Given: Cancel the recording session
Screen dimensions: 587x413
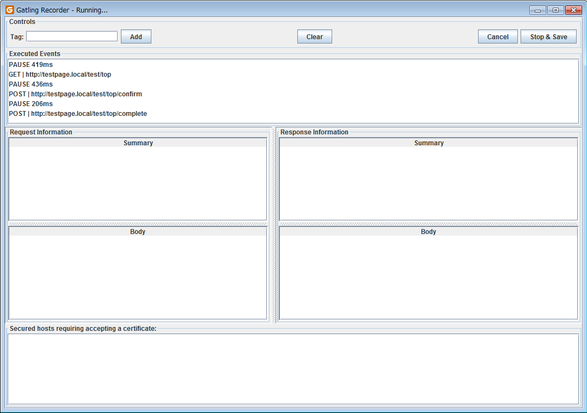Looking at the screenshot, I should [x=498, y=36].
